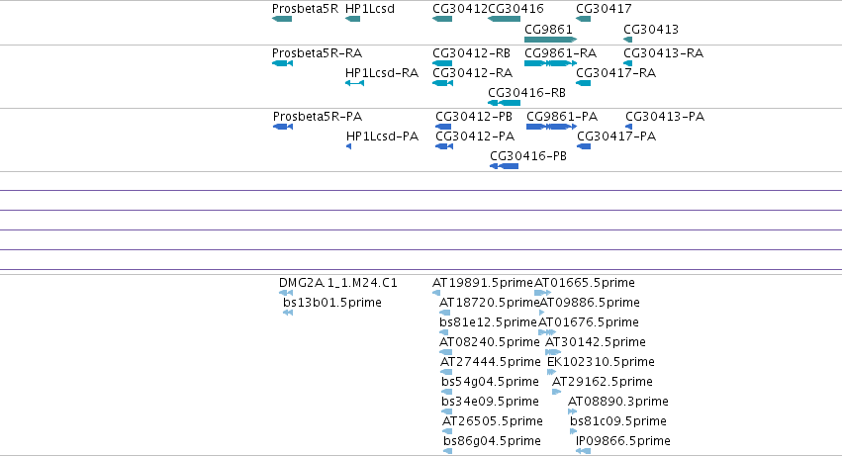This screenshot has width=842, height=456.
Task: Select the AT01676.5prime EST label
Action: (589, 322)
